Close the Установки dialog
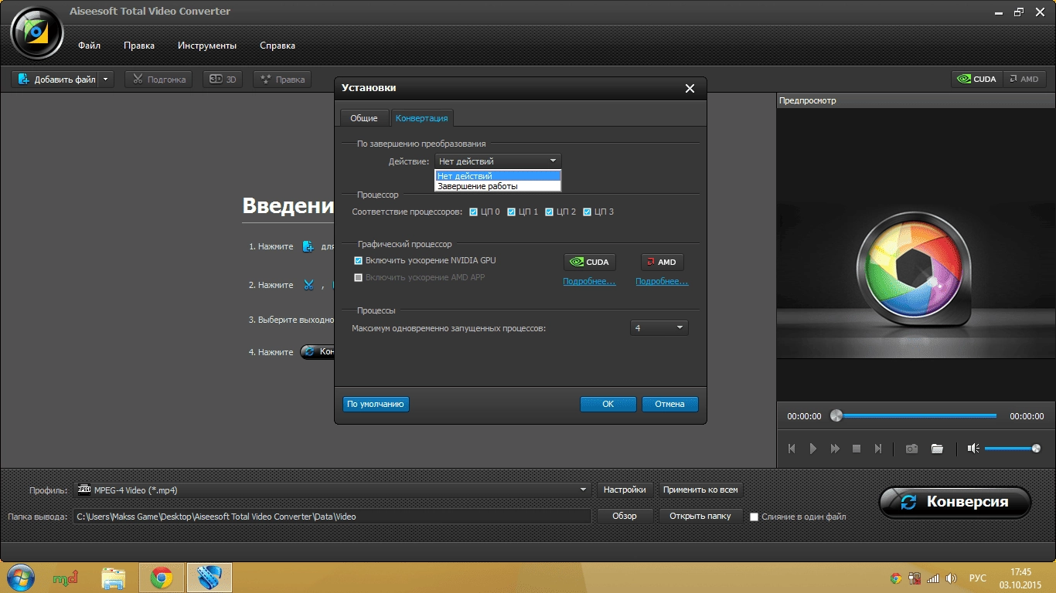The height and width of the screenshot is (593, 1056). pos(690,89)
